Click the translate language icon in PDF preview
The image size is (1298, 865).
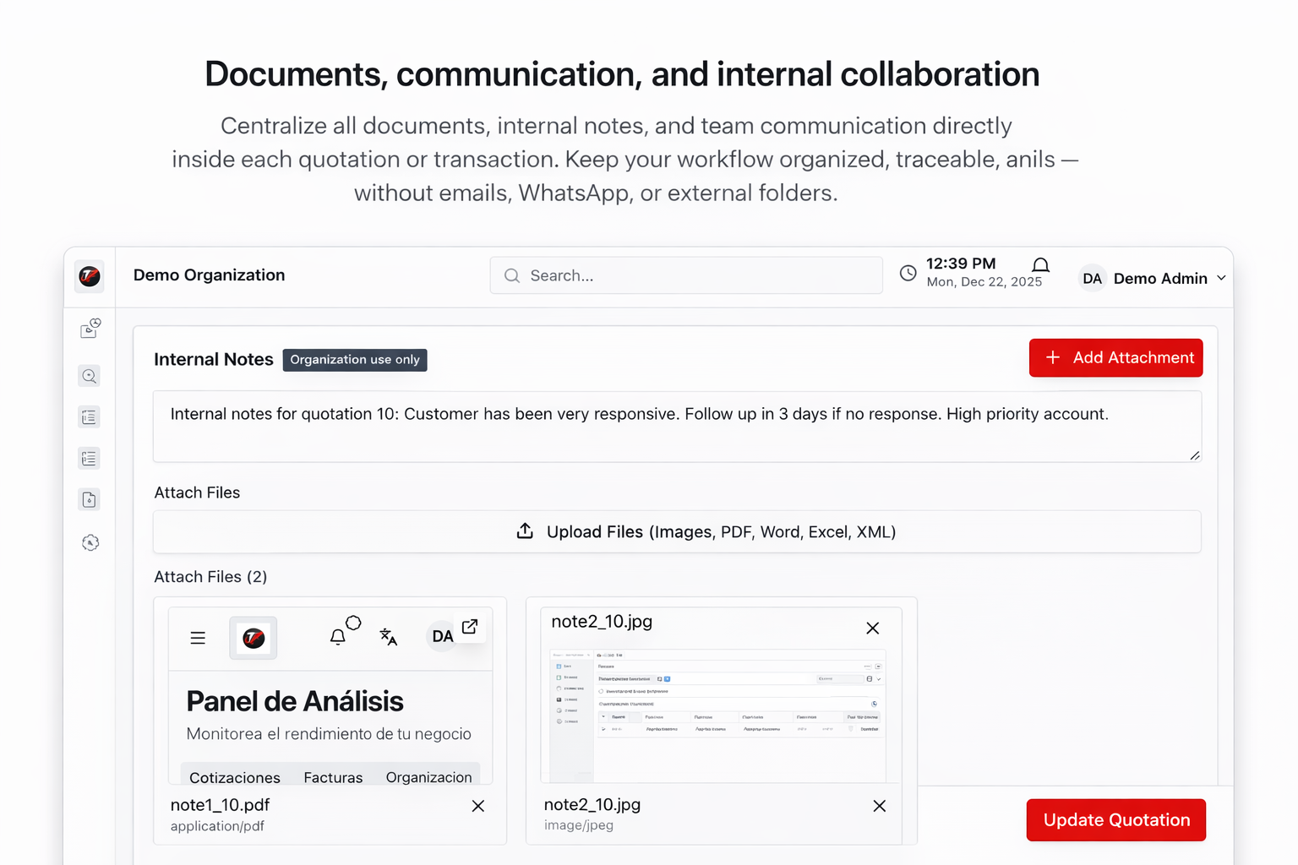tap(388, 637)
